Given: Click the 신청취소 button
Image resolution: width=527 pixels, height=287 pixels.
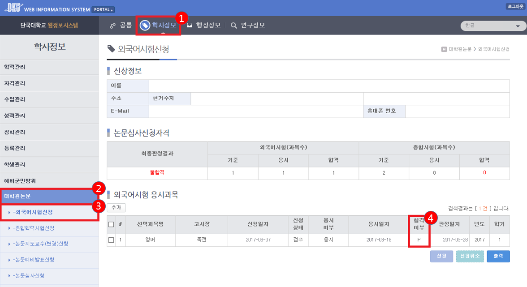Looking at the screenshot, I should point(470,256).
